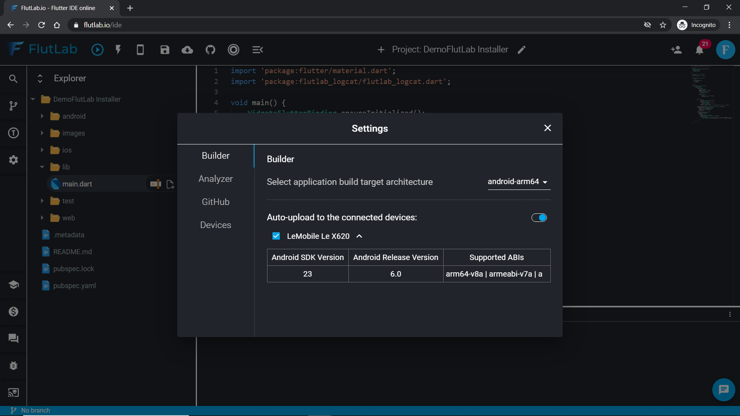Viewport: 740px width, 416px height.
Task: Add new project with plus icon
Action: click(x=381, y=50)
